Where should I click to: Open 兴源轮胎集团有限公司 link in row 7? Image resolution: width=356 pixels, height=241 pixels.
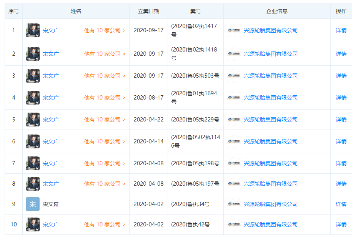270,163
